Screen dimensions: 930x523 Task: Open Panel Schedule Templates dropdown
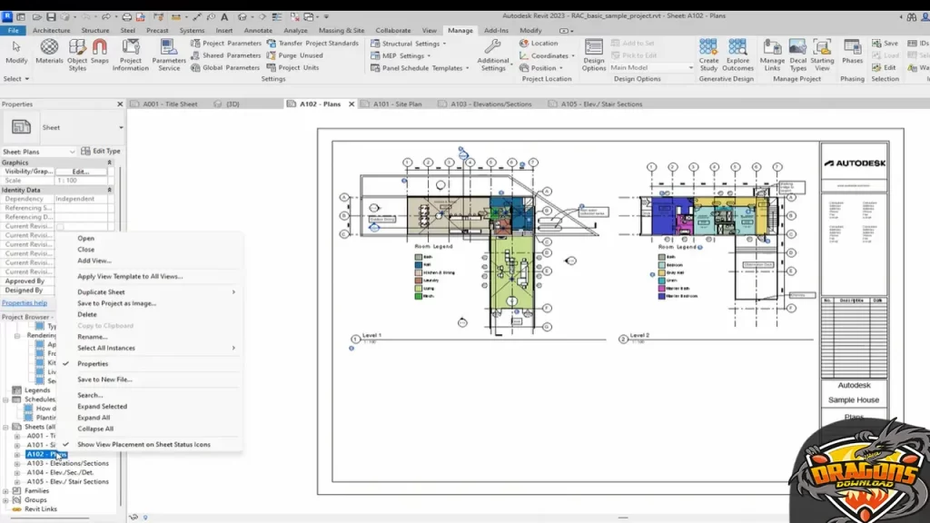(x=420, y=68)
